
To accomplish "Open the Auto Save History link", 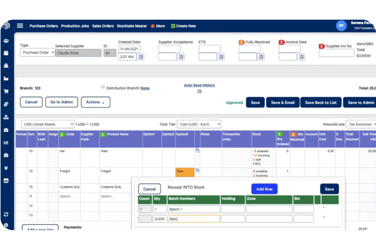I will [199, 85].
